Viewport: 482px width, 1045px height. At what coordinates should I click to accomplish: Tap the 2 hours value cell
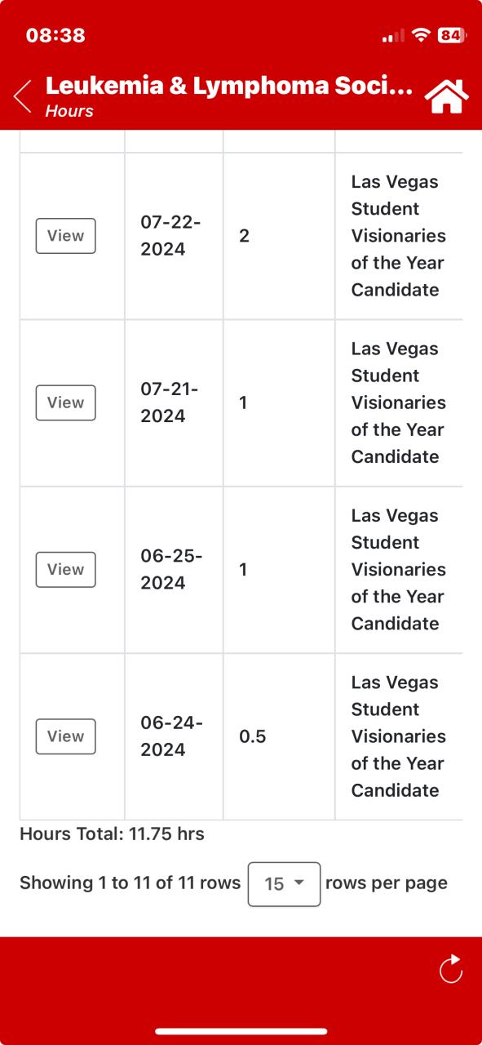[x=279, y=236]
